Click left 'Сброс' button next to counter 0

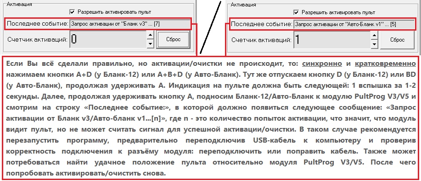click(173, 39)
